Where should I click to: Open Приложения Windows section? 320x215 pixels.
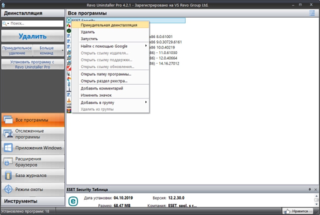click(x=33, y=147)
